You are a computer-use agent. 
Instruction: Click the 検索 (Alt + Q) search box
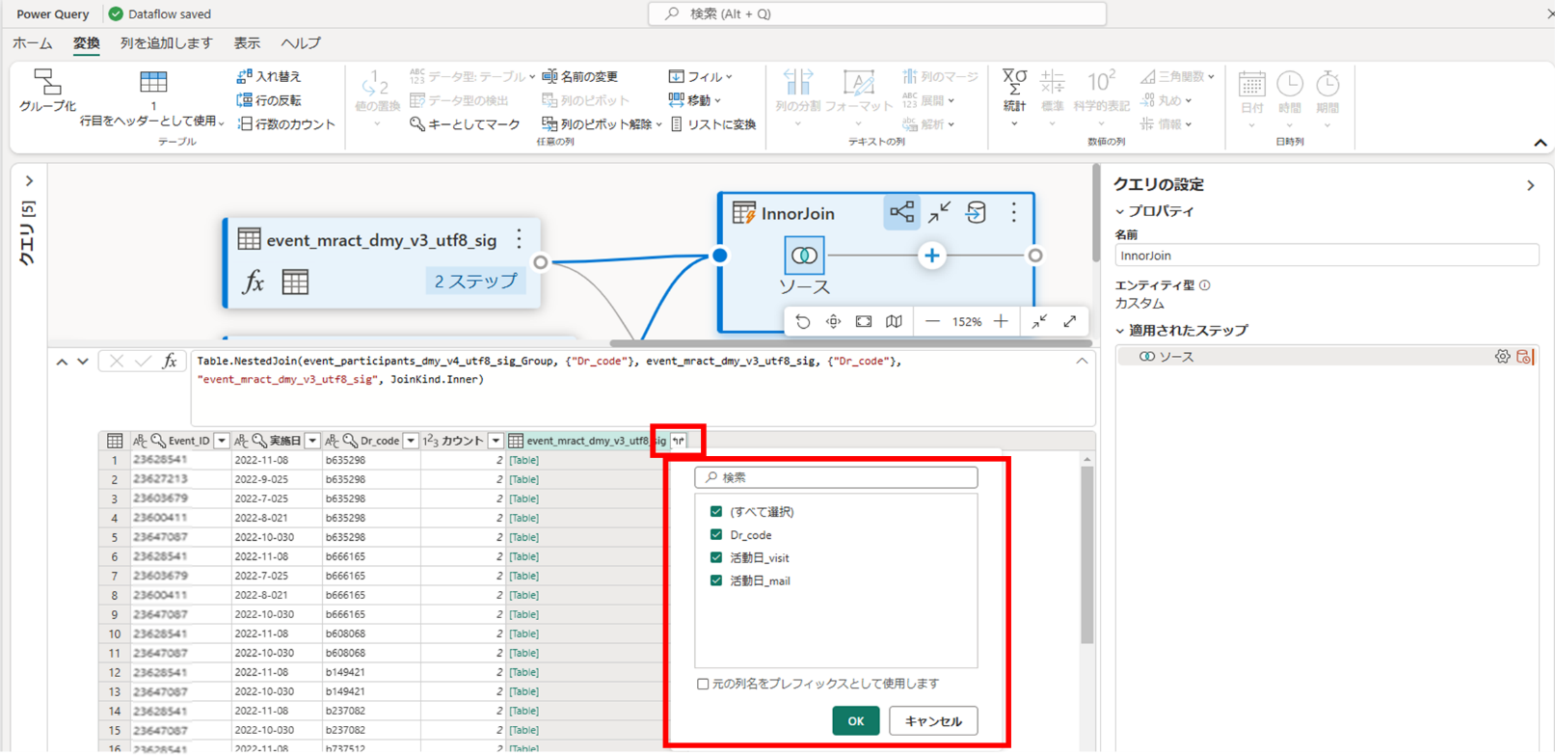pos(877,14)
